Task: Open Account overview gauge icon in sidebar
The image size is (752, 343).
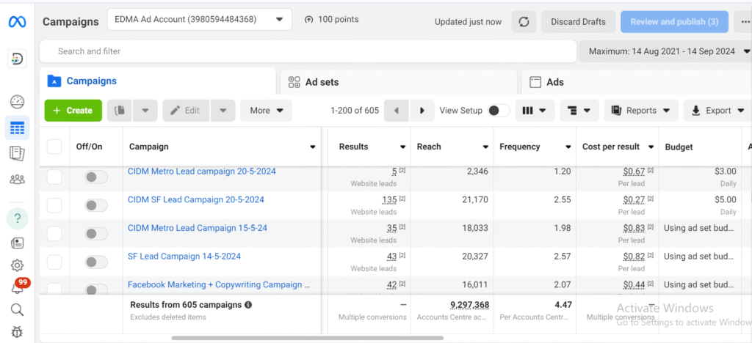Action: [x=17, y=103]
